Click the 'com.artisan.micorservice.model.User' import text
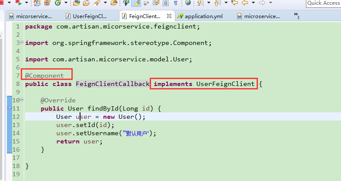341x181 pixels. tap(120, 59)
